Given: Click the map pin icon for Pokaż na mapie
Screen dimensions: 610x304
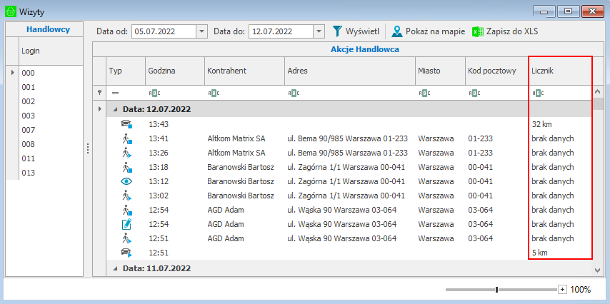Looking at the screenshot, I should click(396, 31).
